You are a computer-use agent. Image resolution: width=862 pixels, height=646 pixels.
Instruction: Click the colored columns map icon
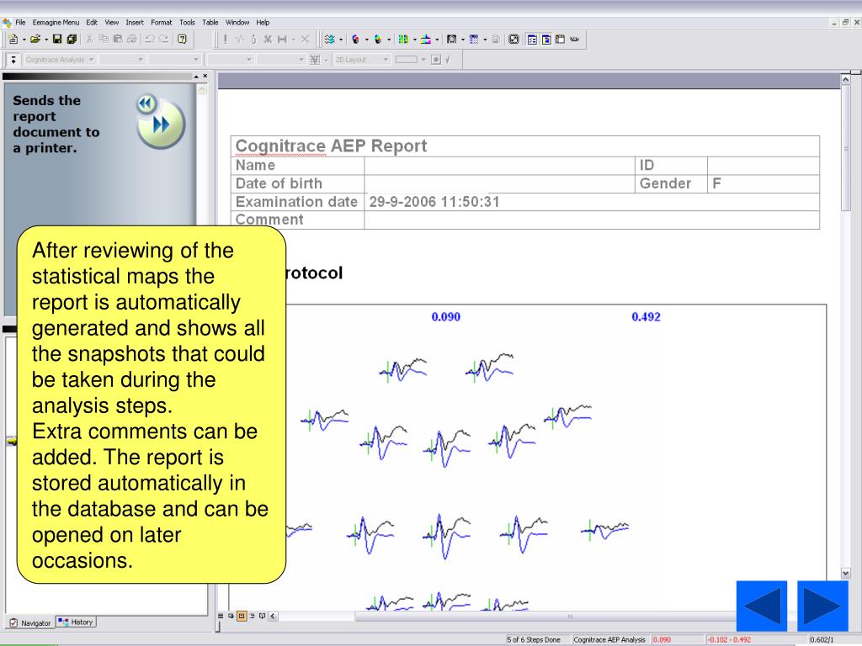[403, 39]
